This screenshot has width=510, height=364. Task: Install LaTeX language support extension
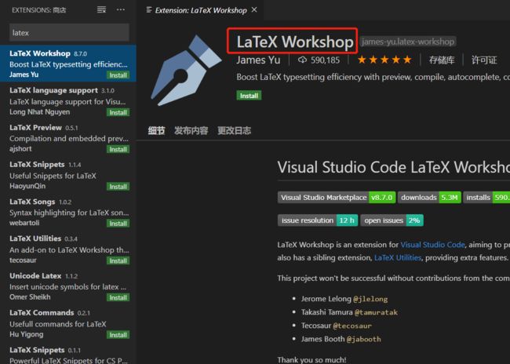point(118,112)
